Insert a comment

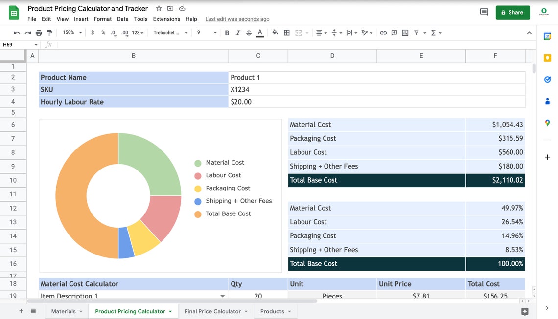(x=394, y=32)
